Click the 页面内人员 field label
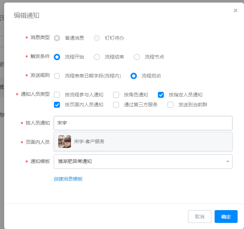The image size is (244, 229). click(37, 142)
